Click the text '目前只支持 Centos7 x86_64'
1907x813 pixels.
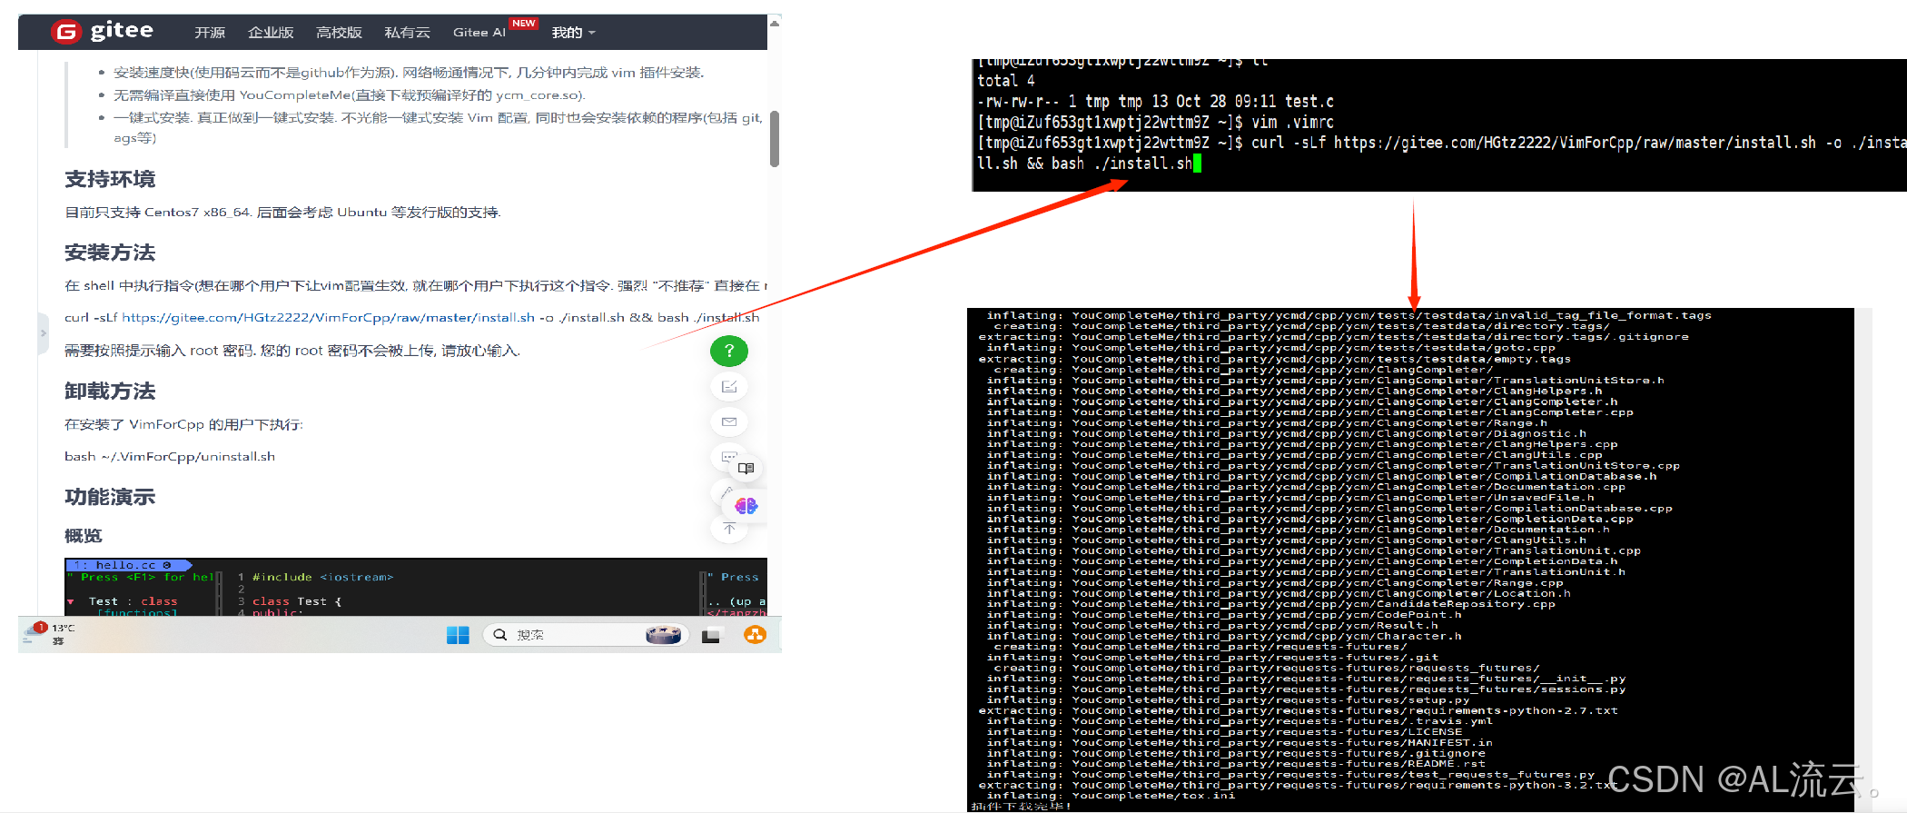[157, 212]
